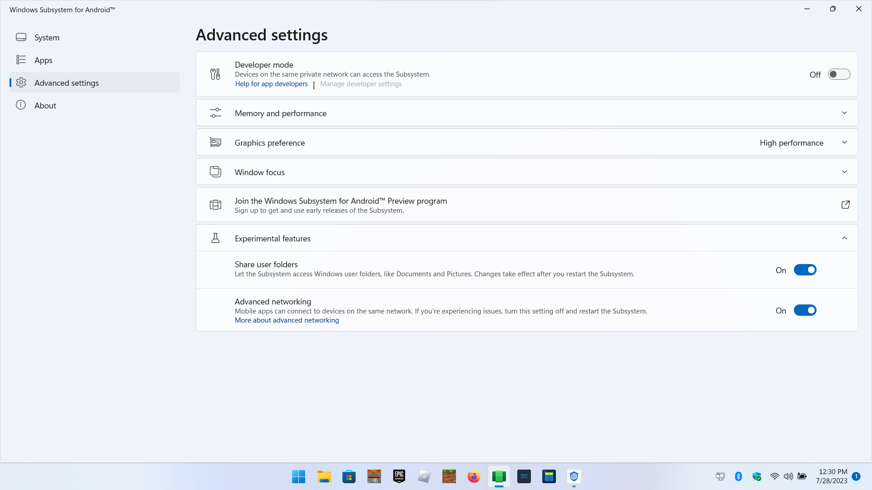Click the Join the Windows Subsystem for Android Preview program row
Screen dimensions: 872x490
(527, 205)
